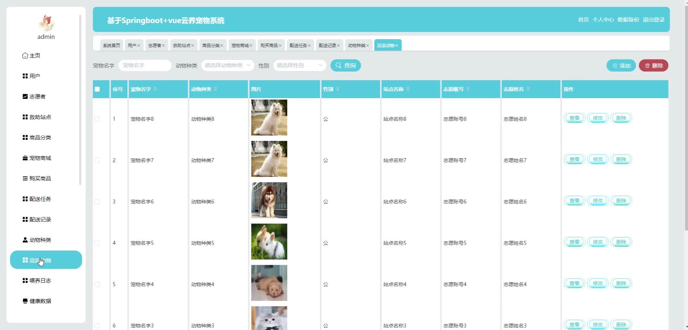This screenshot has width=688, height=330.
Task: Close the 流浪动物 tab
Action: click(x=397, y=46)
